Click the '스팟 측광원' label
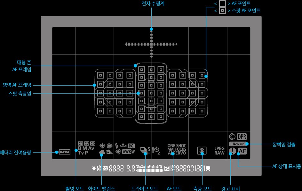Image resolution: width=302 pixels, height=191 pixels. click(20, 94)
